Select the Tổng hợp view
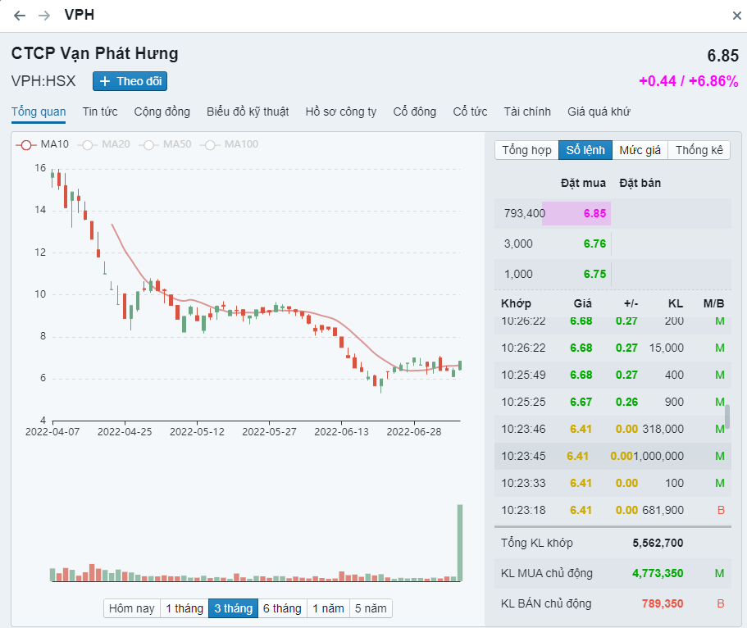Screen dimensions: 747x628 (526, 150)
